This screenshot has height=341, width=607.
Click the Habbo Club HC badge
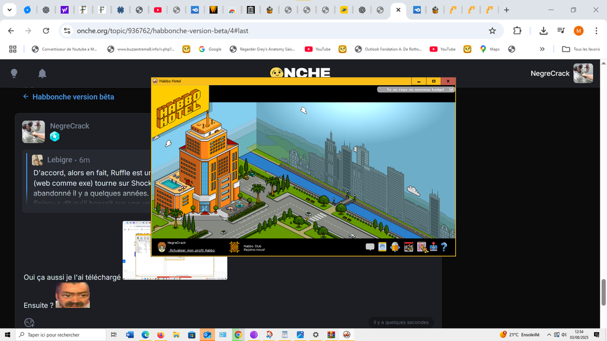click(x=234, y=247)
